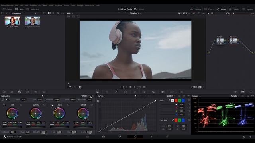Play in reverse
Image resolution: width=255 pixels, height=143 pixels.
[126, 87]
